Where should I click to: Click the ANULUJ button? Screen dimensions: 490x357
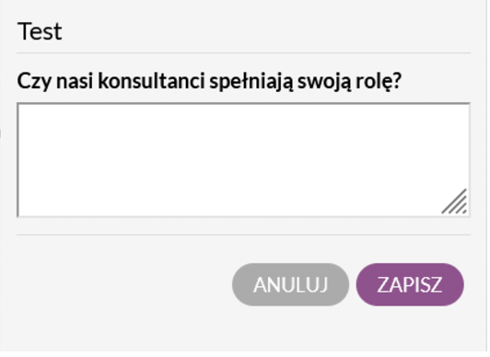pyautogui.click(x=290, y=284)
